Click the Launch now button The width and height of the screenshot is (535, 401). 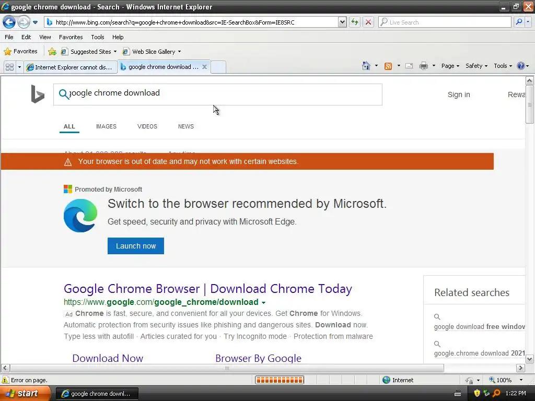click(136, 246)
